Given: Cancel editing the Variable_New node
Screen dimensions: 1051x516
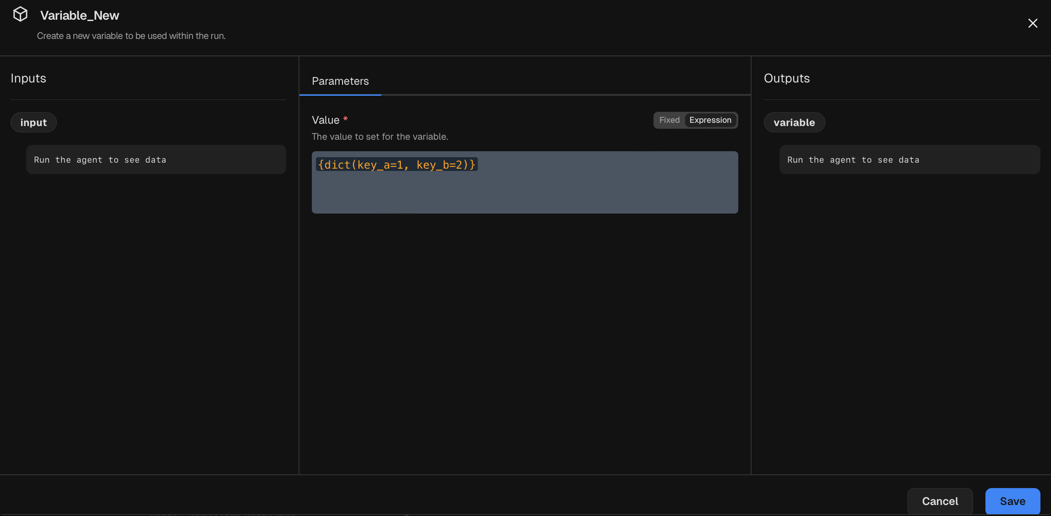Looking at the screenshot, I should point(940,501).
